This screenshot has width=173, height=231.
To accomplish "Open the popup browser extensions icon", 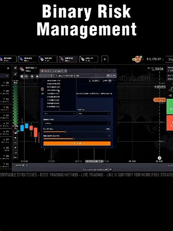I will click(x=109, y=76).
